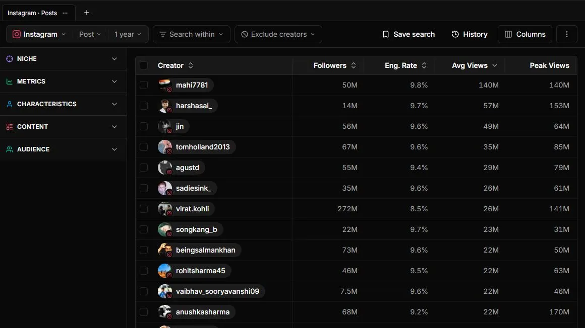Click virat.kohli's 272M followers value

click(347, 209)
